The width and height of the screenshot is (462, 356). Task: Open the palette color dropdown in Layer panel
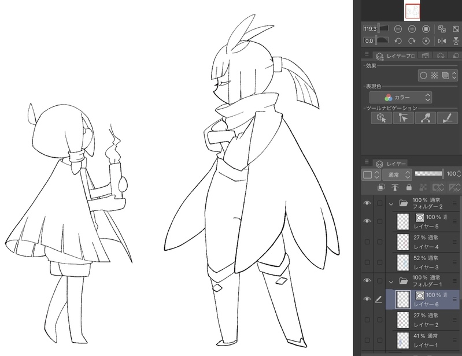click(x=371, y=175)
